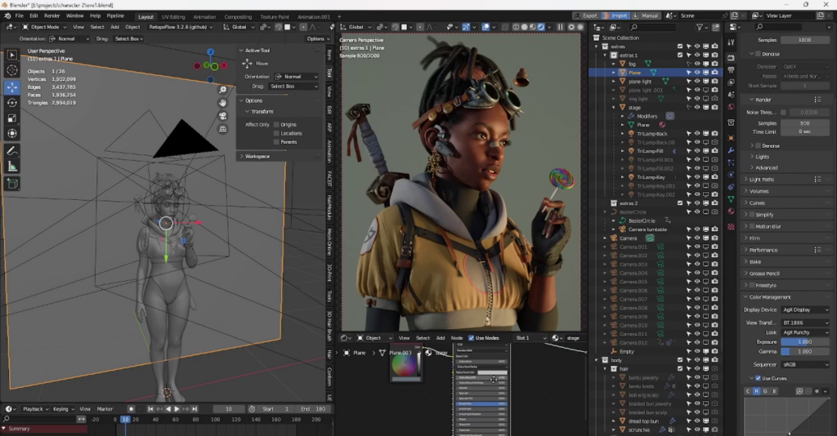837x436 pixels.
Task: Click the Export button
Action: [585, 16]
